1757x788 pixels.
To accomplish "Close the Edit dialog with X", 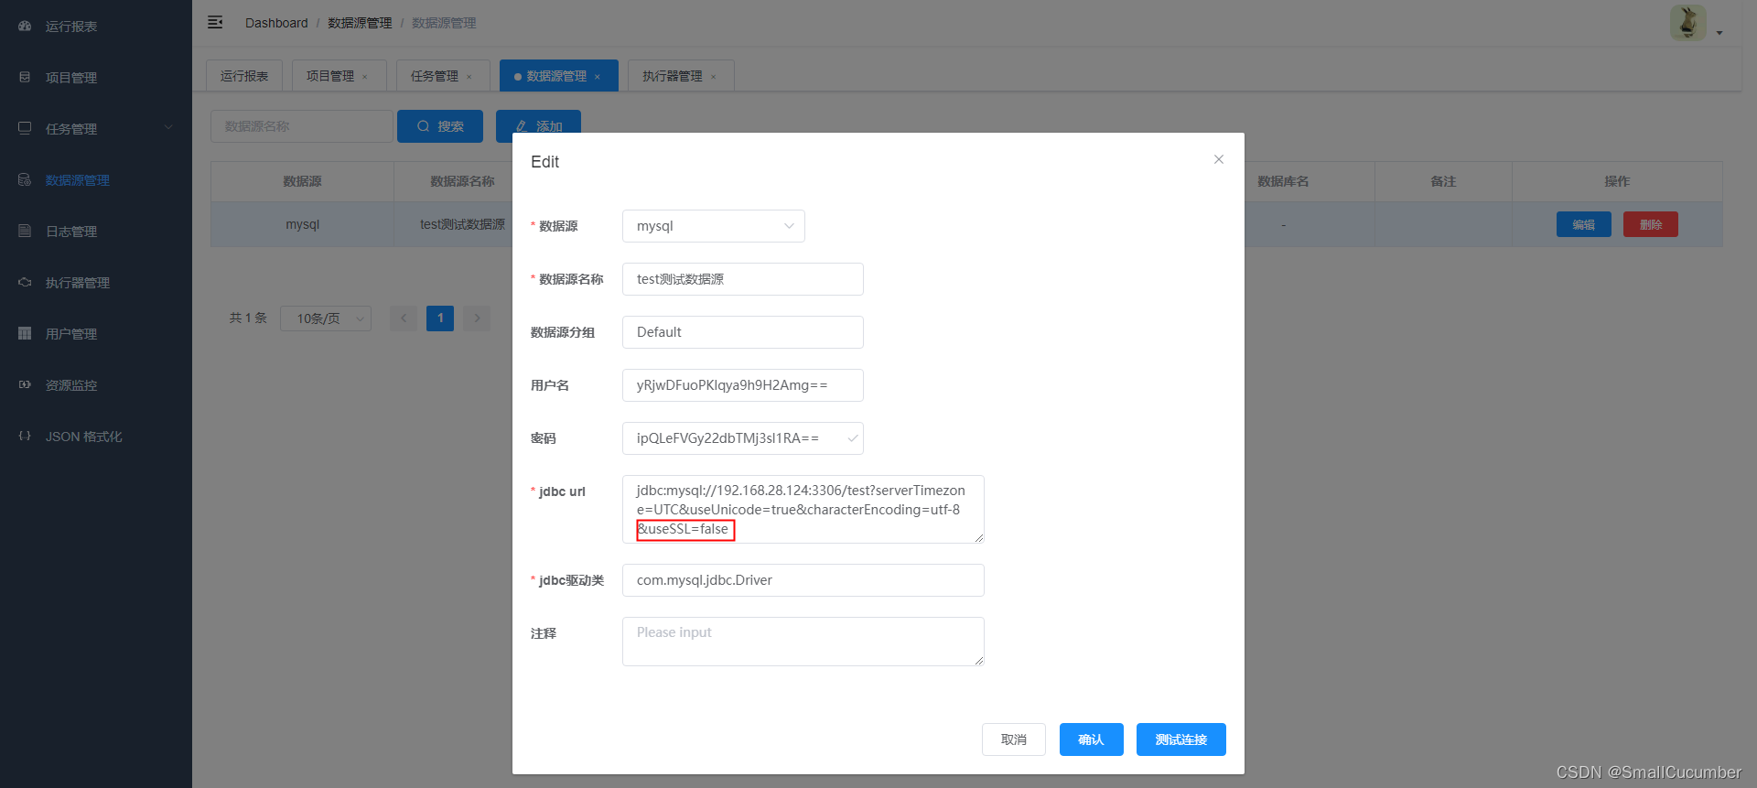I will point(1219,159).
